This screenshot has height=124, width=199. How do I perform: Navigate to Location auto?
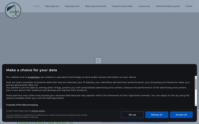(x=144, y=6)
